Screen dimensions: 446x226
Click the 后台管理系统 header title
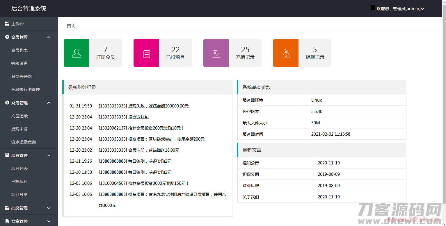pyautogui.click(x=29, y=8)
